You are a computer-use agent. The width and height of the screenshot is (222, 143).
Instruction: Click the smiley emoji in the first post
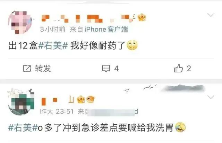132,45
